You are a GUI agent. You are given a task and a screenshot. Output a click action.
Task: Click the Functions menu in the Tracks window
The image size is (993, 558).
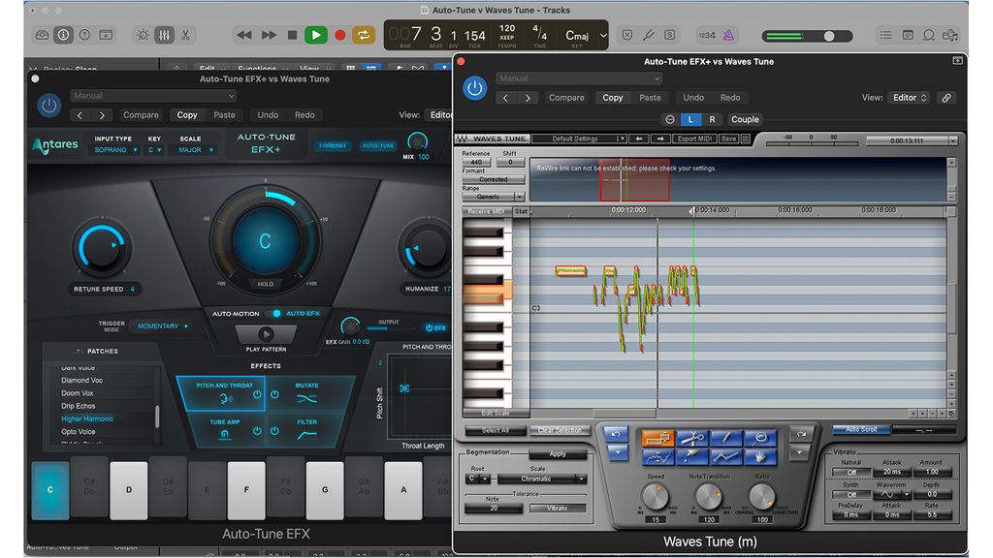(258, 68)
